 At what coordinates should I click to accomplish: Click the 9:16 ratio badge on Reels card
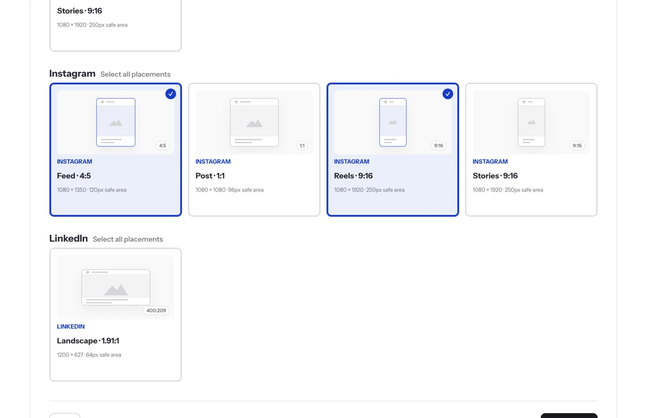439,145
